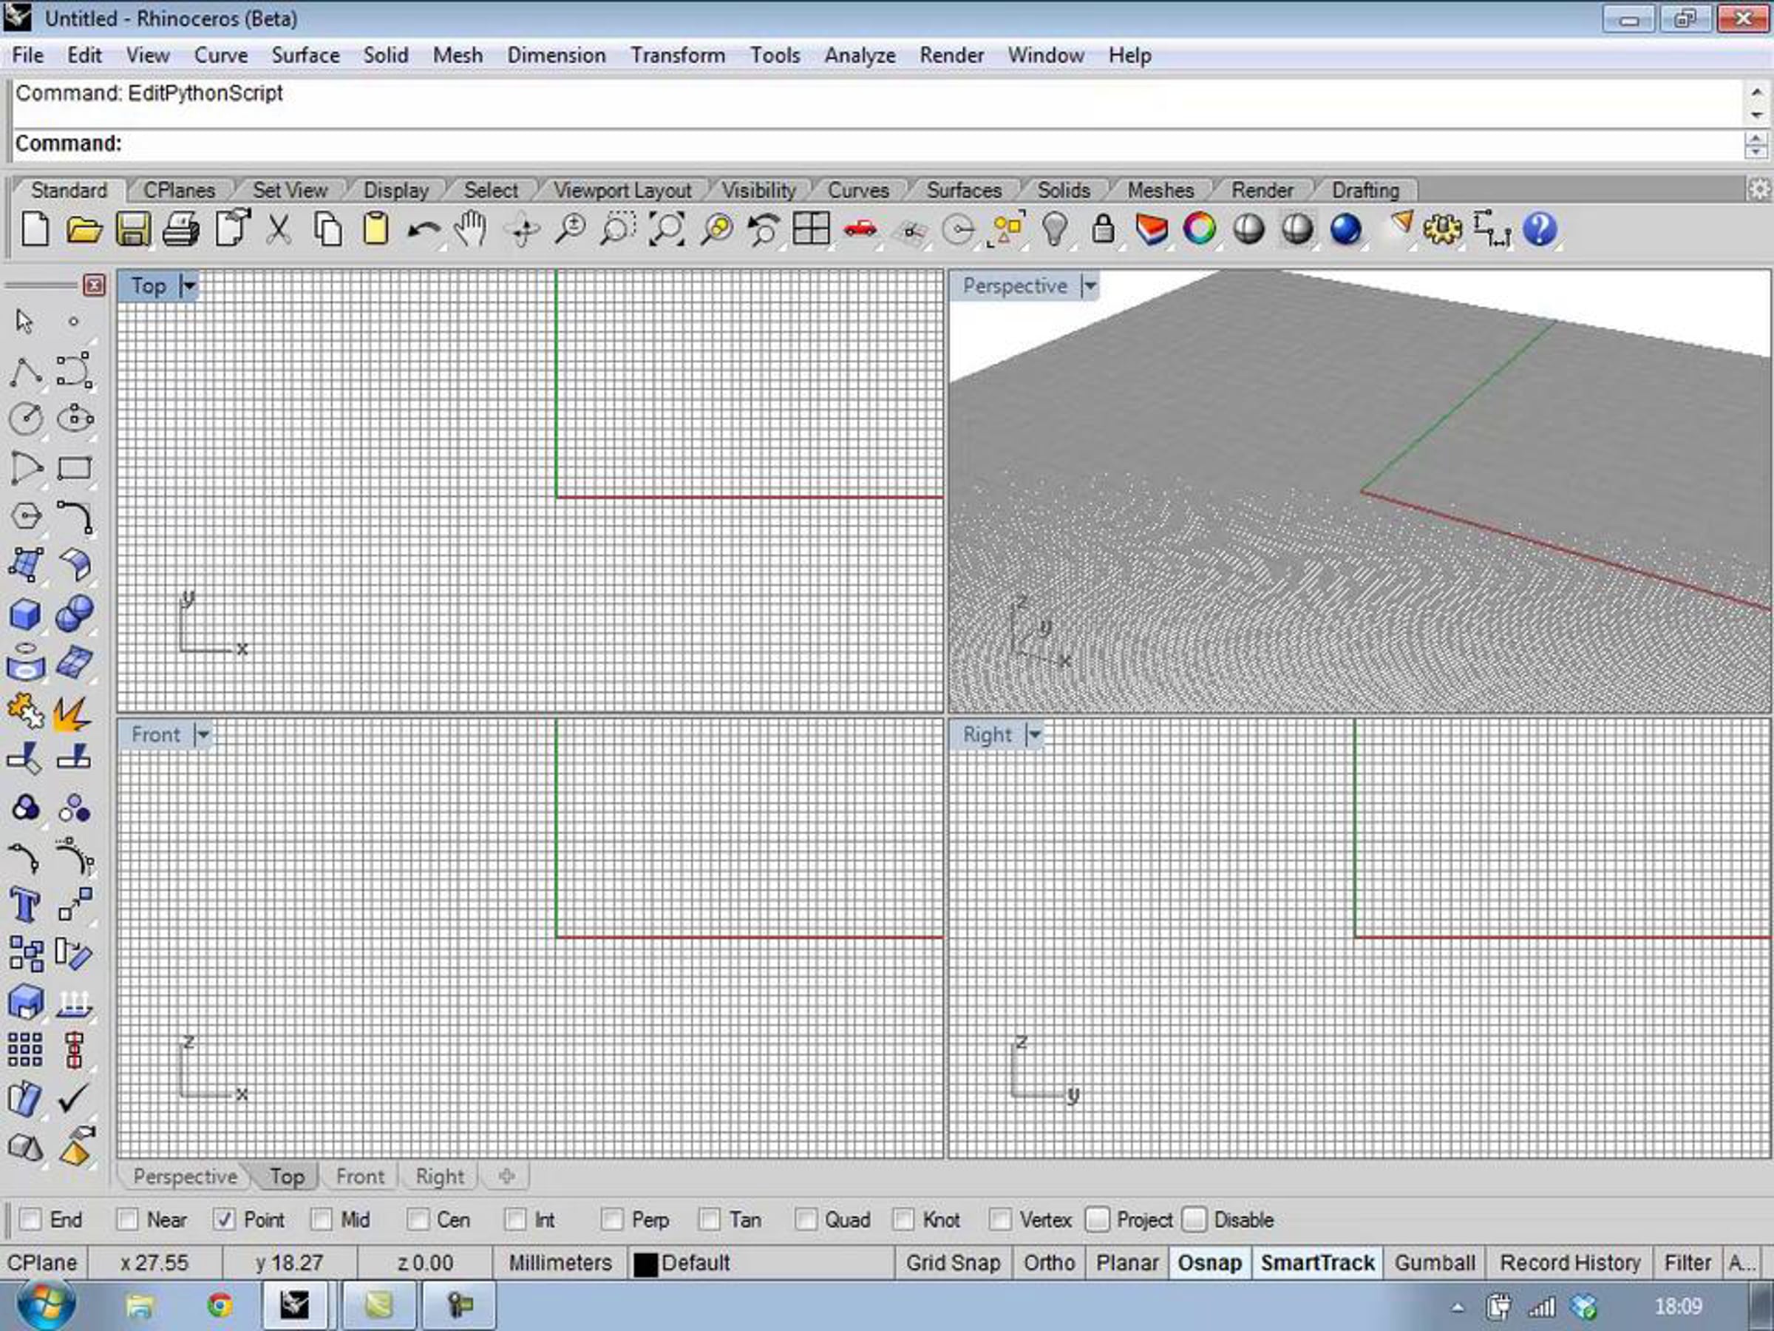Click the black Default layer swatch
The width and height of the screenshot is (1774, 1331).
click(x=645, y=1264)
